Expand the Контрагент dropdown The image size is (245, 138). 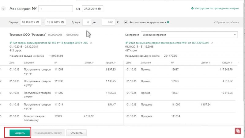pyautogui.click(x=235, y=35)
